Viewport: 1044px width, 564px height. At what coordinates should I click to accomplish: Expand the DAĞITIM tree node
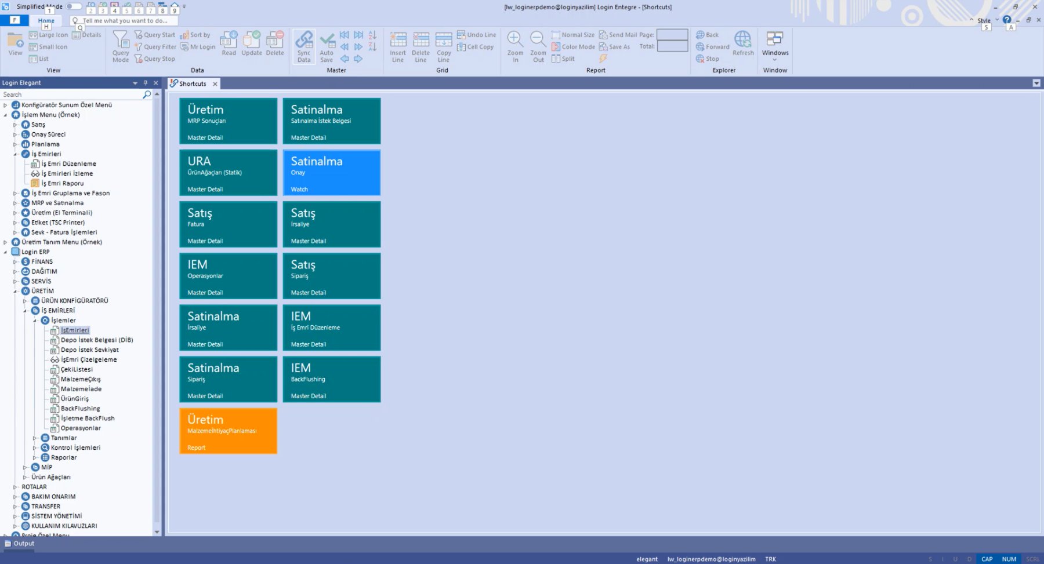[x=16, y=272]
